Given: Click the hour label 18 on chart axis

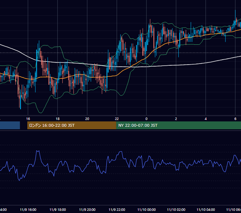Looking at the screenshot, I should pos(58,119).
